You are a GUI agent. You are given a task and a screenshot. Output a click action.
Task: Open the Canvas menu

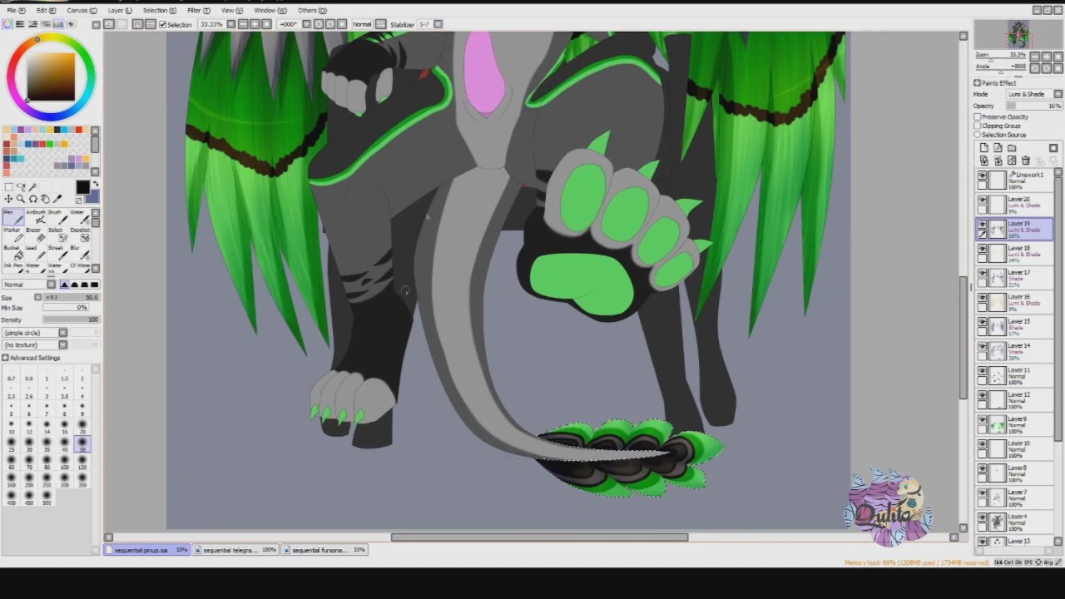click(x=81, y=10)
